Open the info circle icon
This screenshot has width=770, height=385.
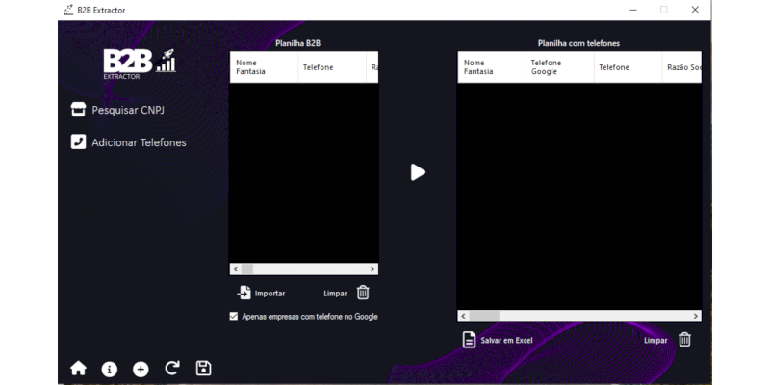coord(109,370)
